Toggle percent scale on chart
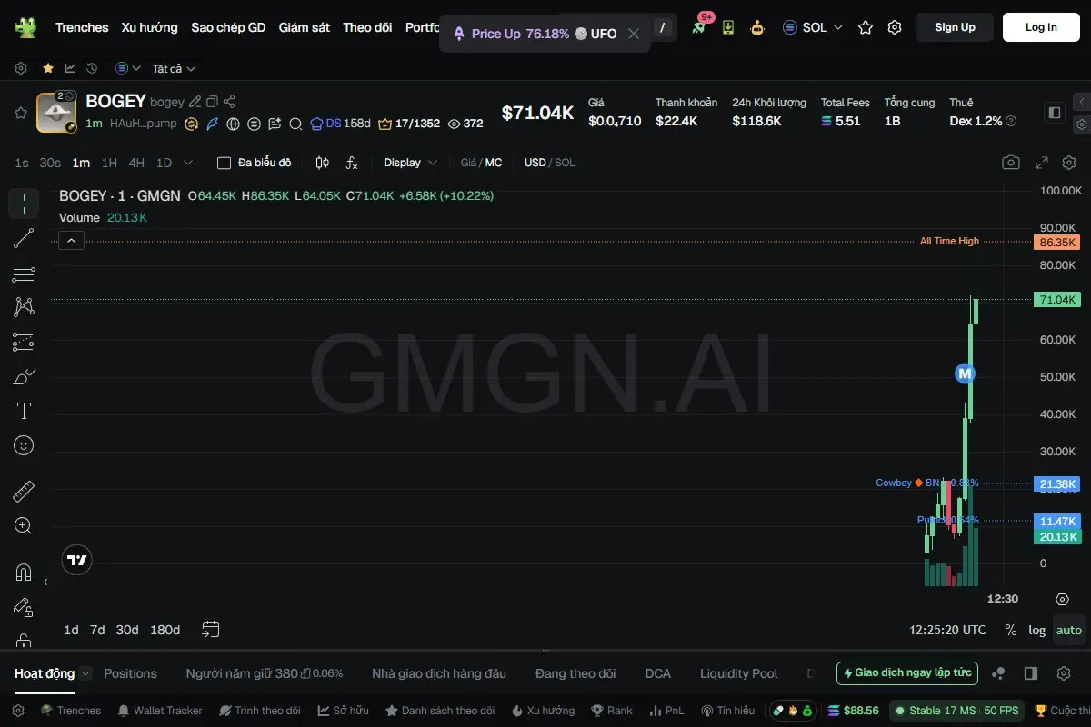1091x727 pixels. tap(1011, 630)
